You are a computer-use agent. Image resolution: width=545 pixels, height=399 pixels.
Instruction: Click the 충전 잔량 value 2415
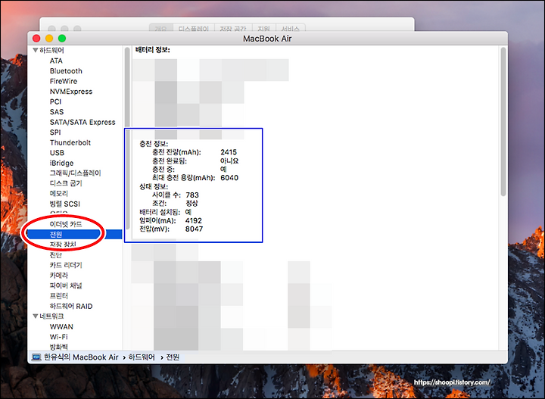[229, 152]
